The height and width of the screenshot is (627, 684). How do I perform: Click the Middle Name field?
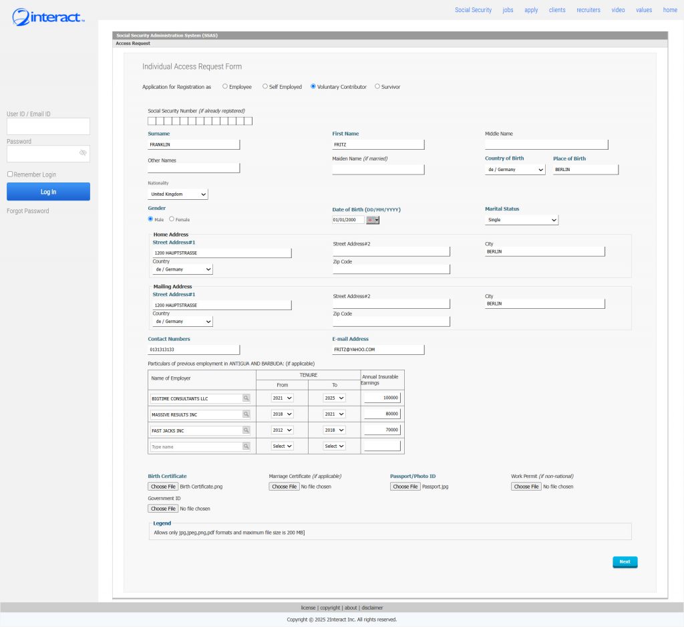click(546, 144)
